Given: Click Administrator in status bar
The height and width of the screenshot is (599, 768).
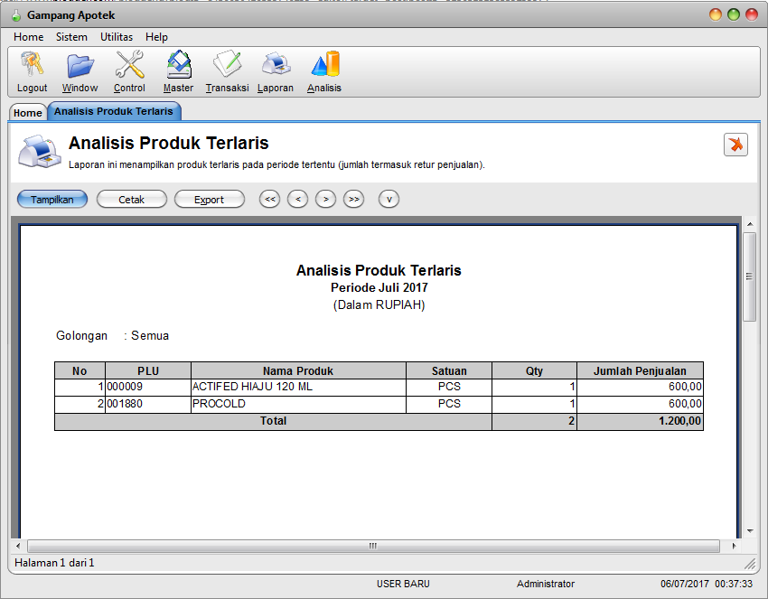Looking at the screenshot, I should pos(546,584).
